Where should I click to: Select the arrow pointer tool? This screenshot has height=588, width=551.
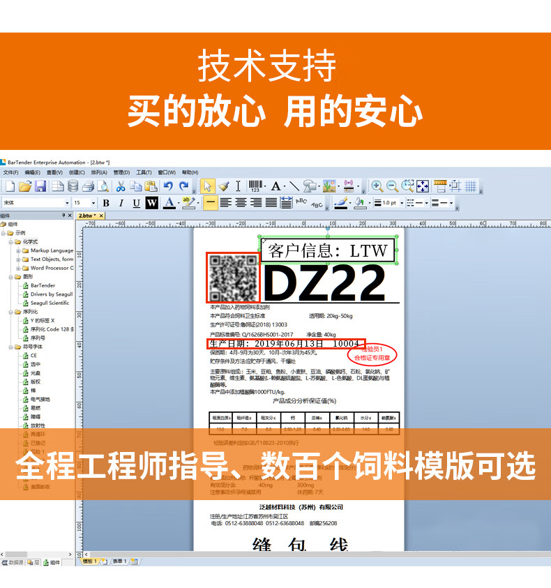[x=207, y=186]
